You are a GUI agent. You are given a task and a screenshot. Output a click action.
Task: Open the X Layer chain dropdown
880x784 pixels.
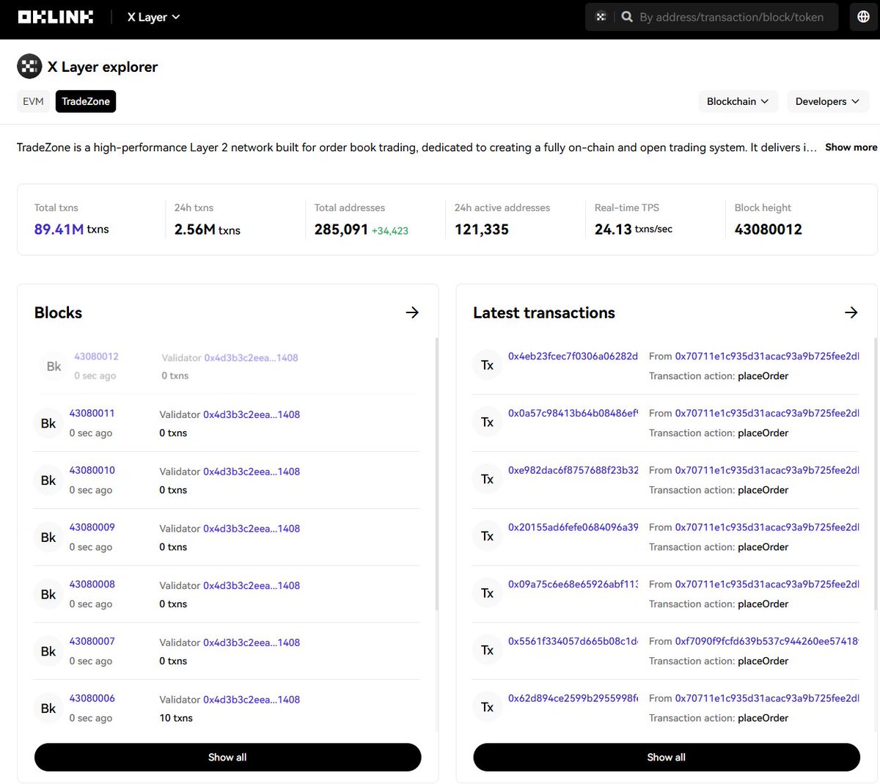(153, 17)
